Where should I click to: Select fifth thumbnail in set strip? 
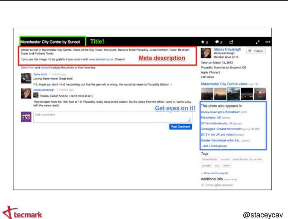[x=260, y=94]
